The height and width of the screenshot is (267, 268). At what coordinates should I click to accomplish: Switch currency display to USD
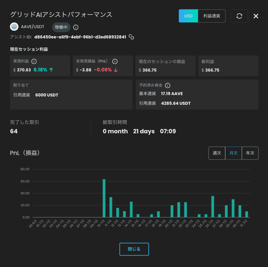188,16
